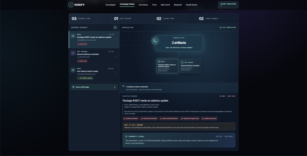Select the Payment through a link tag
The width and height of the screenshot is (307, 156).
point(190,118)
